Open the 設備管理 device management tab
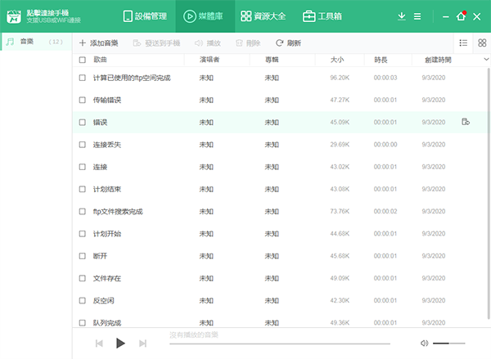This screenshot has width=491, height=359. pyautogui.click(x=145, y=16)
